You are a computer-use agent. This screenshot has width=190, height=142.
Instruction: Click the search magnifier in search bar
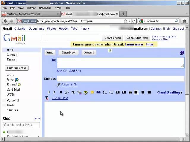(x=176, y=21)
